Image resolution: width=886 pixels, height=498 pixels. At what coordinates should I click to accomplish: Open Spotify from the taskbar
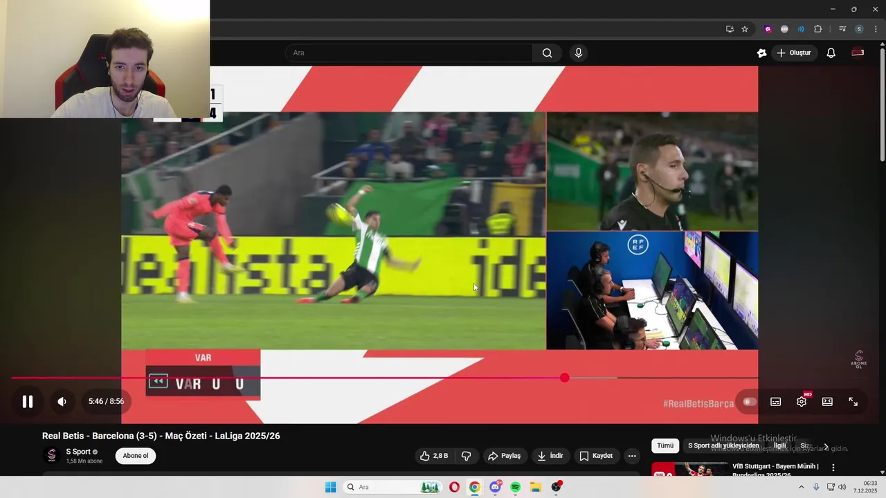pyautogui.click(x=515, y=487)
